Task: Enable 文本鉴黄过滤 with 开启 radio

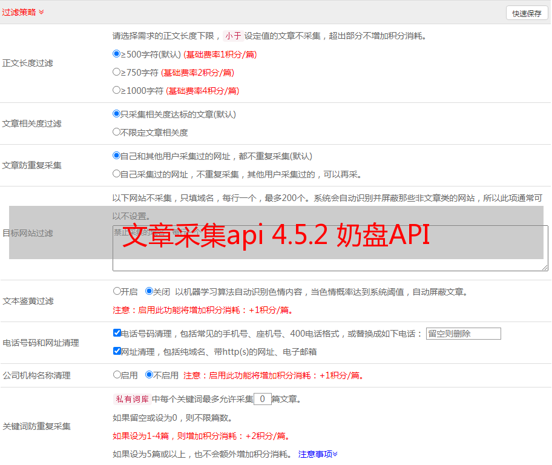Action: pyautogui.click(x=117, y=291)
